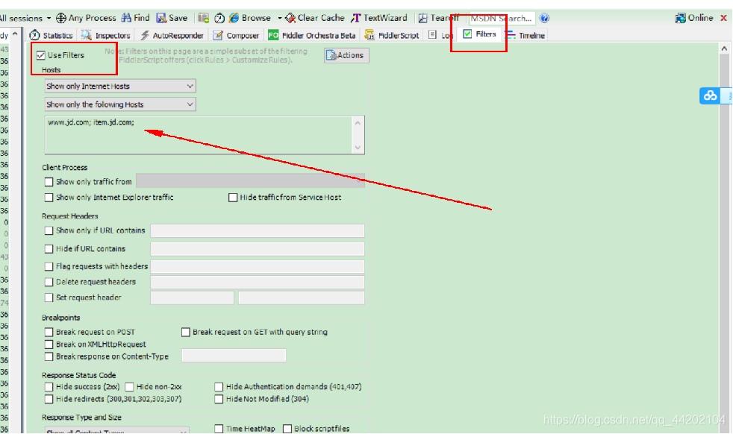733x434 pixels.
Task: Click the Hide if URL contains field
Action: tap(257, 249)
